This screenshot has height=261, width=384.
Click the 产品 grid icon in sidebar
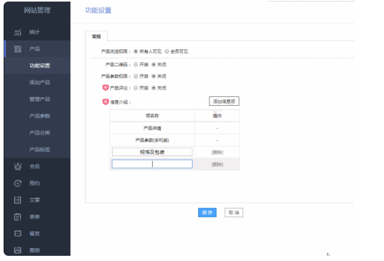pyautogui.click(x=18, y=49)
